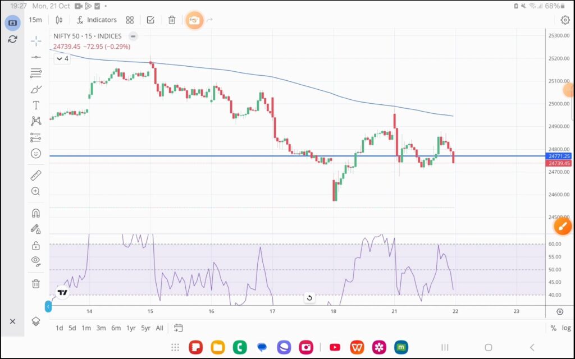
Task: Open the 15m interval dropdown
Action: pos(35,20)
